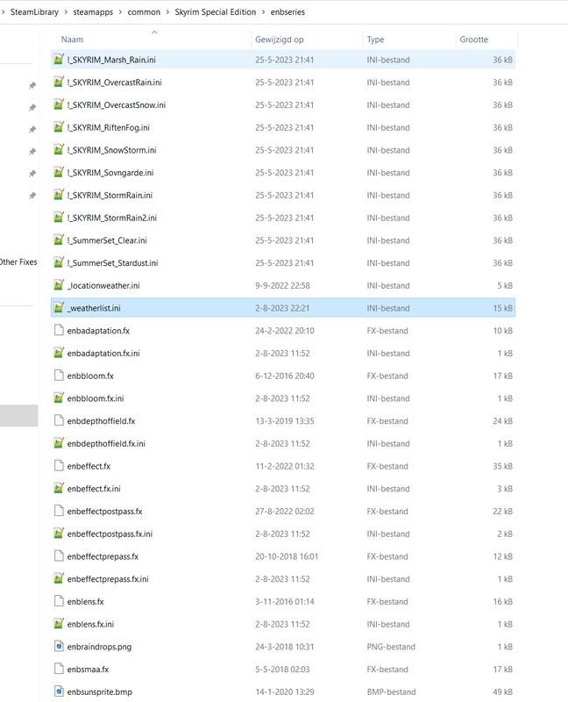Click the PNG-bestand type cell
The height and width of the screenshot is (702, 568).
[391, 647]
